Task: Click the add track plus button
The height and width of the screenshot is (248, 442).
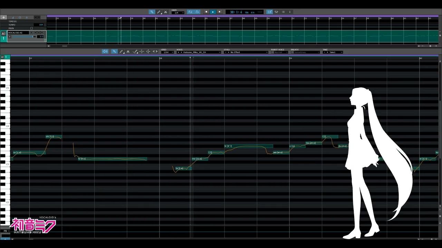Action: tap(3, 17)
